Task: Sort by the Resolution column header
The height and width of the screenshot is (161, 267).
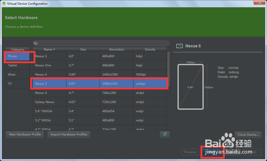Action: (x=117, y=49)
